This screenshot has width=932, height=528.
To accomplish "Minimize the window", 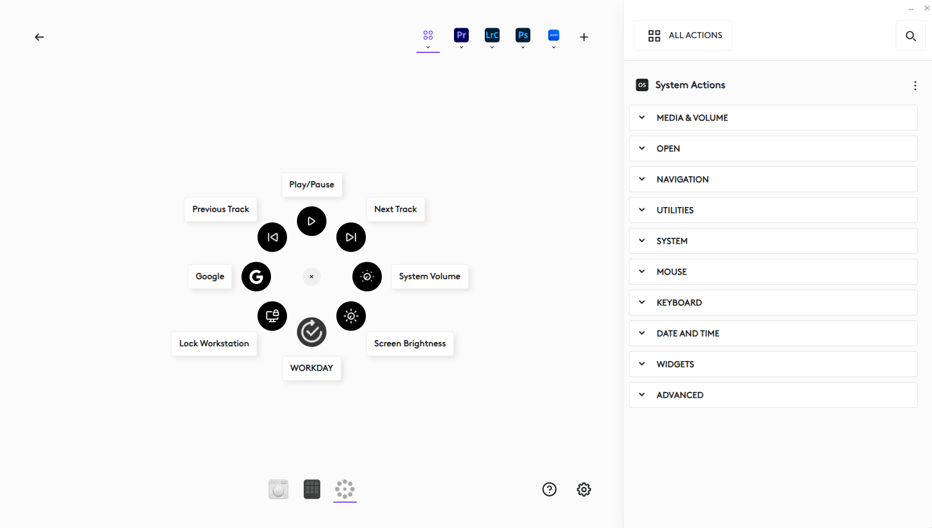I will coord(910,9).
